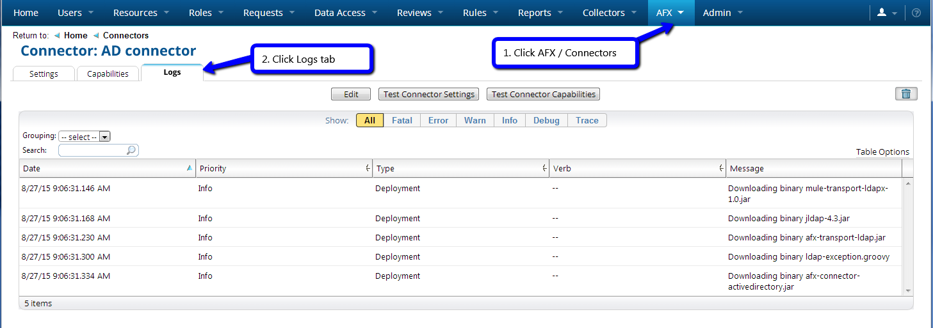Open the Table Options link
933x328 pixels.
coord(882,152)
